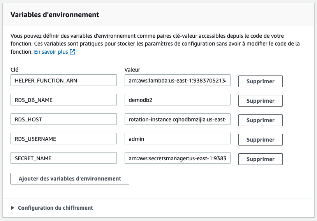317x221 pixels.
Task: Click the SECRET_NAME key input
Action: [64, 158]
